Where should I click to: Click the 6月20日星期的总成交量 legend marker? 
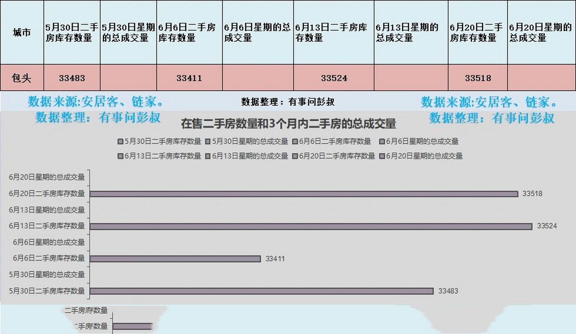click(x=382, y=156)
